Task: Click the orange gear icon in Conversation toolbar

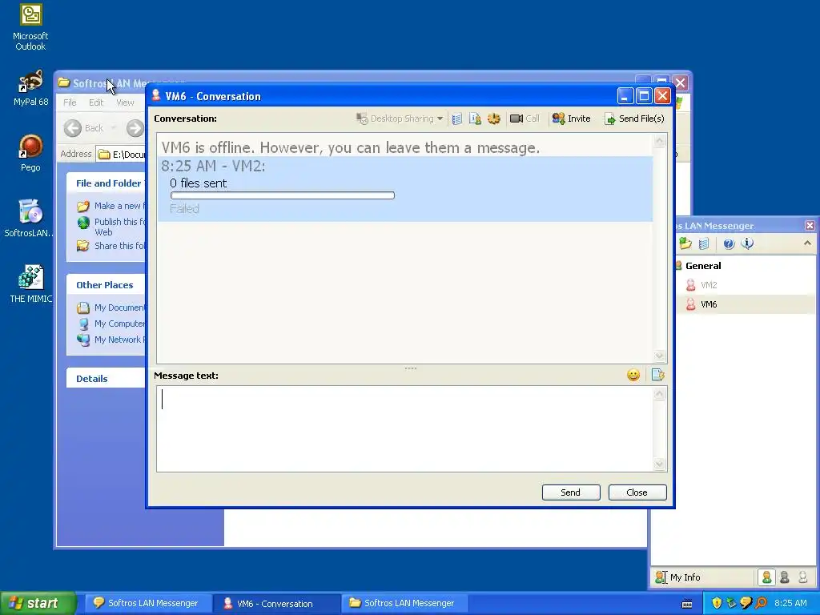Action: (493, 119)
